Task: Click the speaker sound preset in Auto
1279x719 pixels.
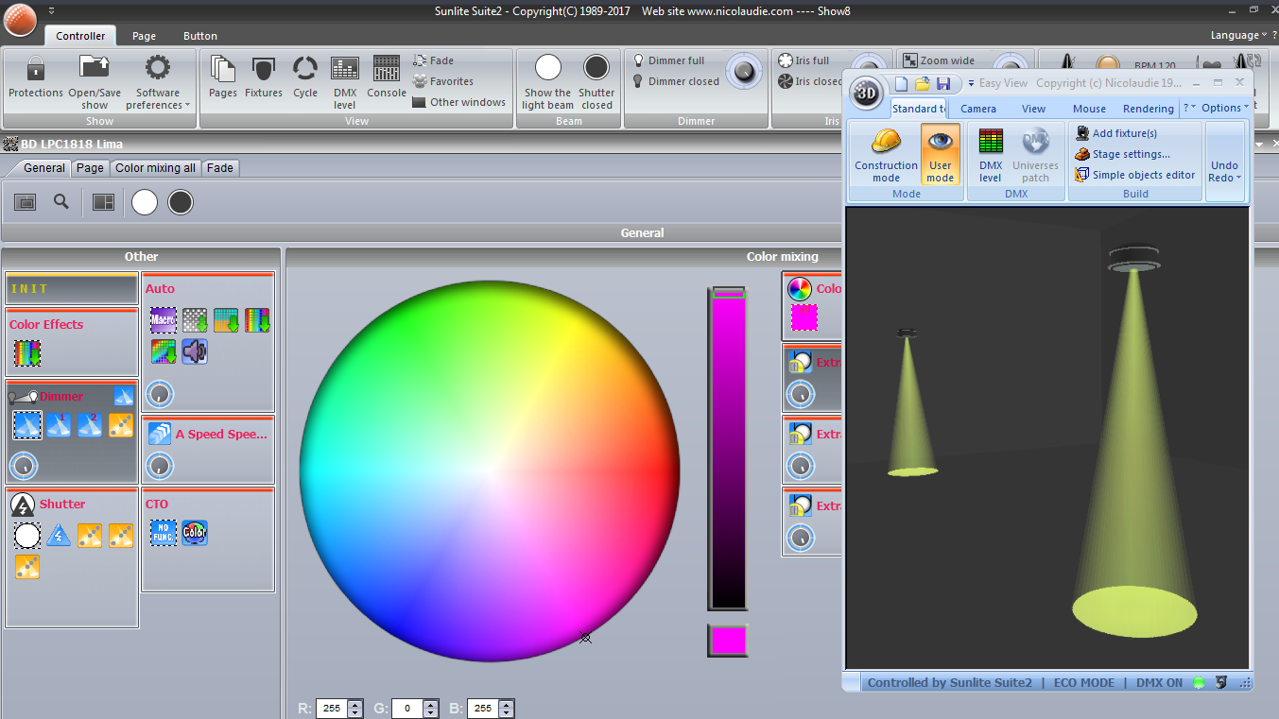Action: 195,352
